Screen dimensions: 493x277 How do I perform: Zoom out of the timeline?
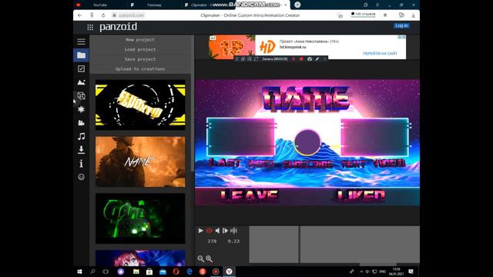click(200, 259)
